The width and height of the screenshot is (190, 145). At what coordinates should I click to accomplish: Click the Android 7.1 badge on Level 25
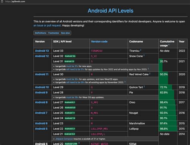tap(70, 113)
